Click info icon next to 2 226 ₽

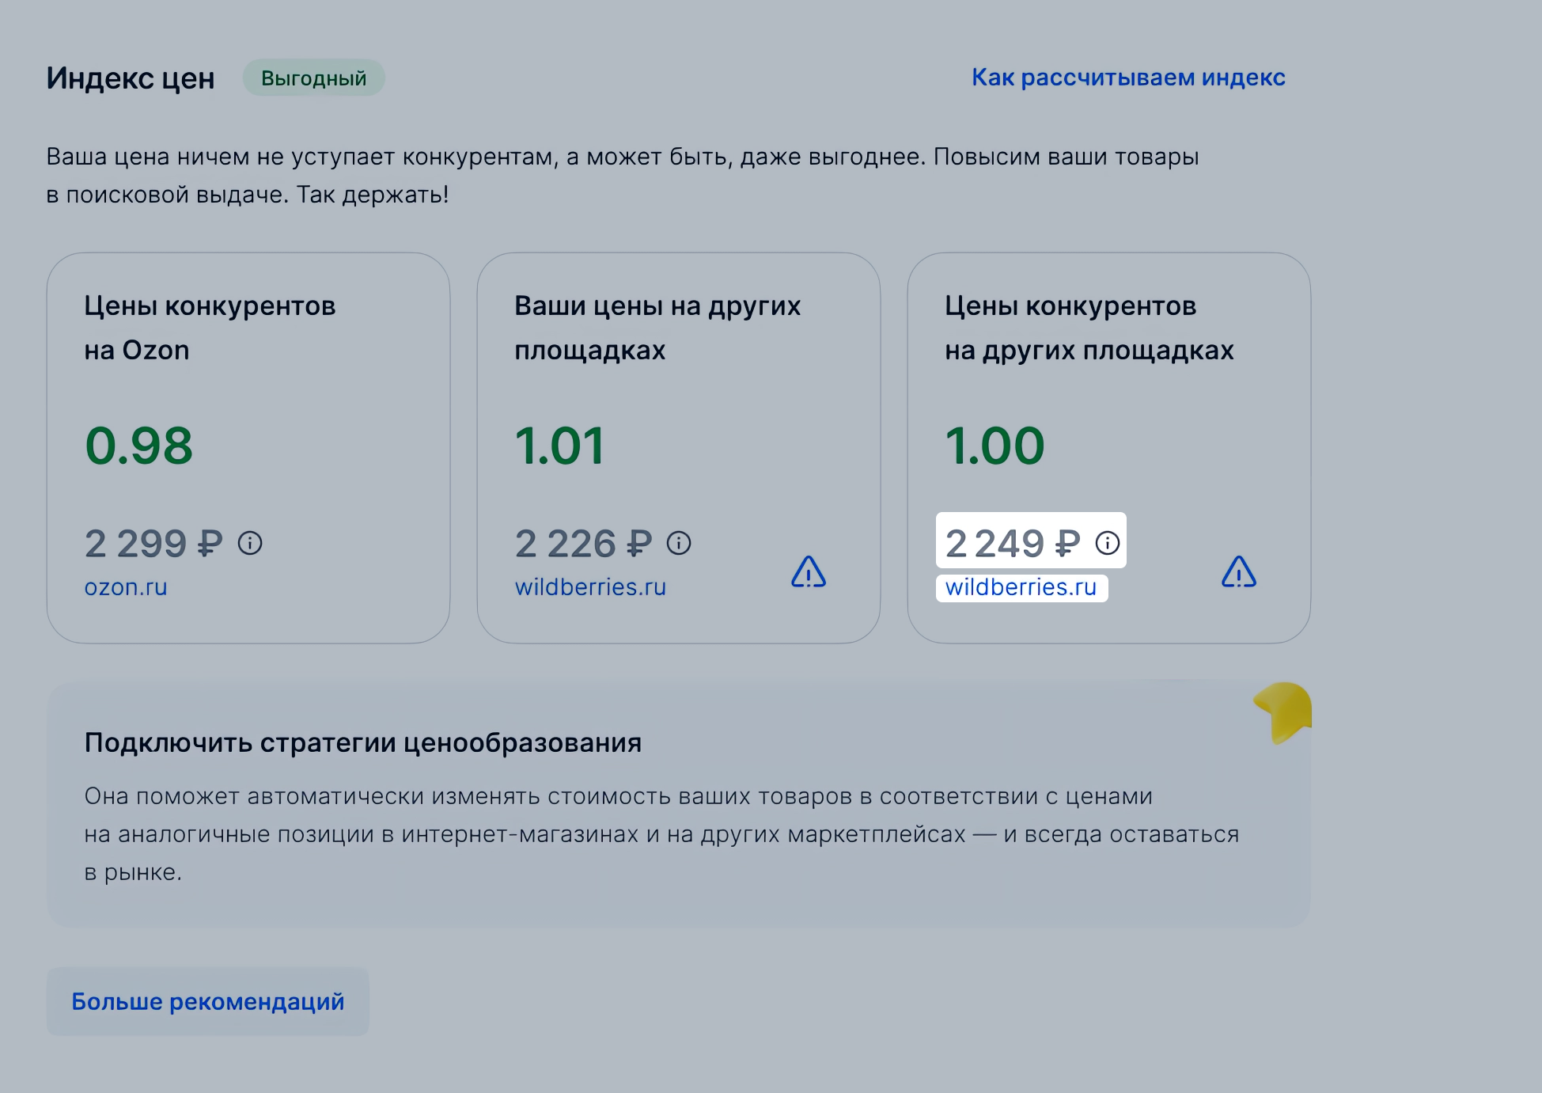pos(679,544)
